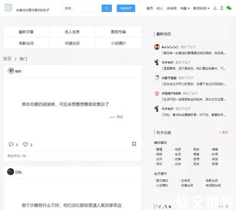Viewport: 236px width, 210px height.
Task: Click the blue search magnifier button
Action: pos(107,8)
